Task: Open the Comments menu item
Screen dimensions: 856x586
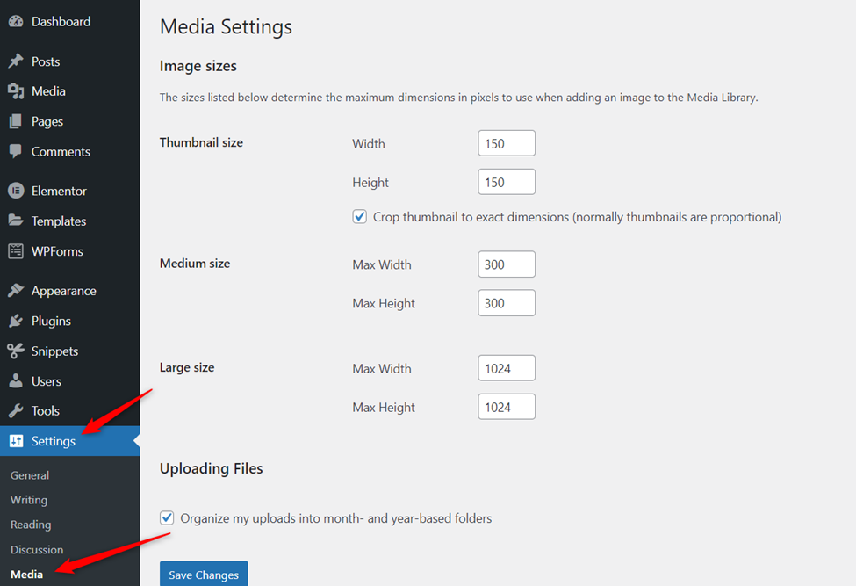Action: 61,151
